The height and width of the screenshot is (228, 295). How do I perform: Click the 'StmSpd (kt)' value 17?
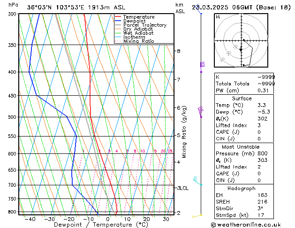click(x=261, y=215)
